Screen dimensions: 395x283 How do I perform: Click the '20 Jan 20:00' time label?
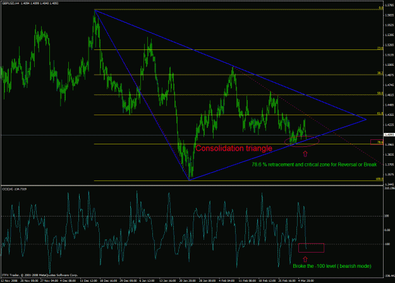[x=188, y=280]
